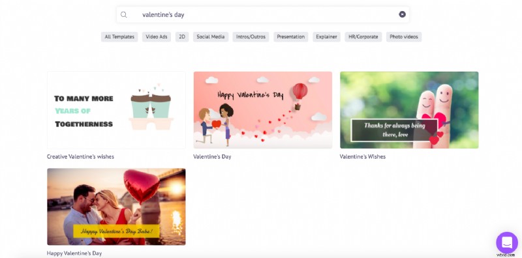The height and width of the screenshot is (258, 522).
Task: Open the couple with heart balloon thumbnail
Action: pos(116,207)
